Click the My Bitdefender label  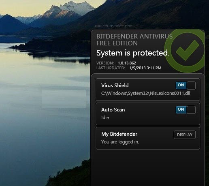119,134
